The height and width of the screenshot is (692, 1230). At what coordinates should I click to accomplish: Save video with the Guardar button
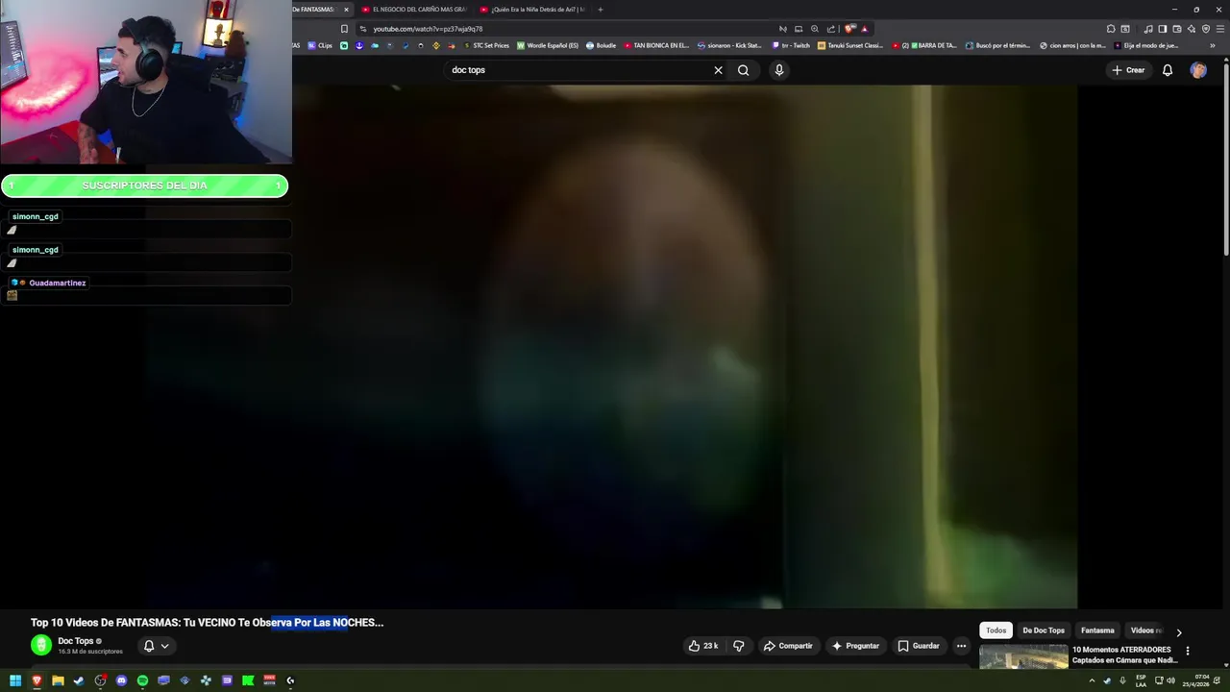(919, 646)
